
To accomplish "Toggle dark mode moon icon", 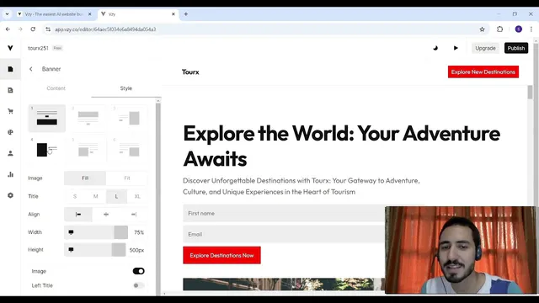I will click(435, 48).
